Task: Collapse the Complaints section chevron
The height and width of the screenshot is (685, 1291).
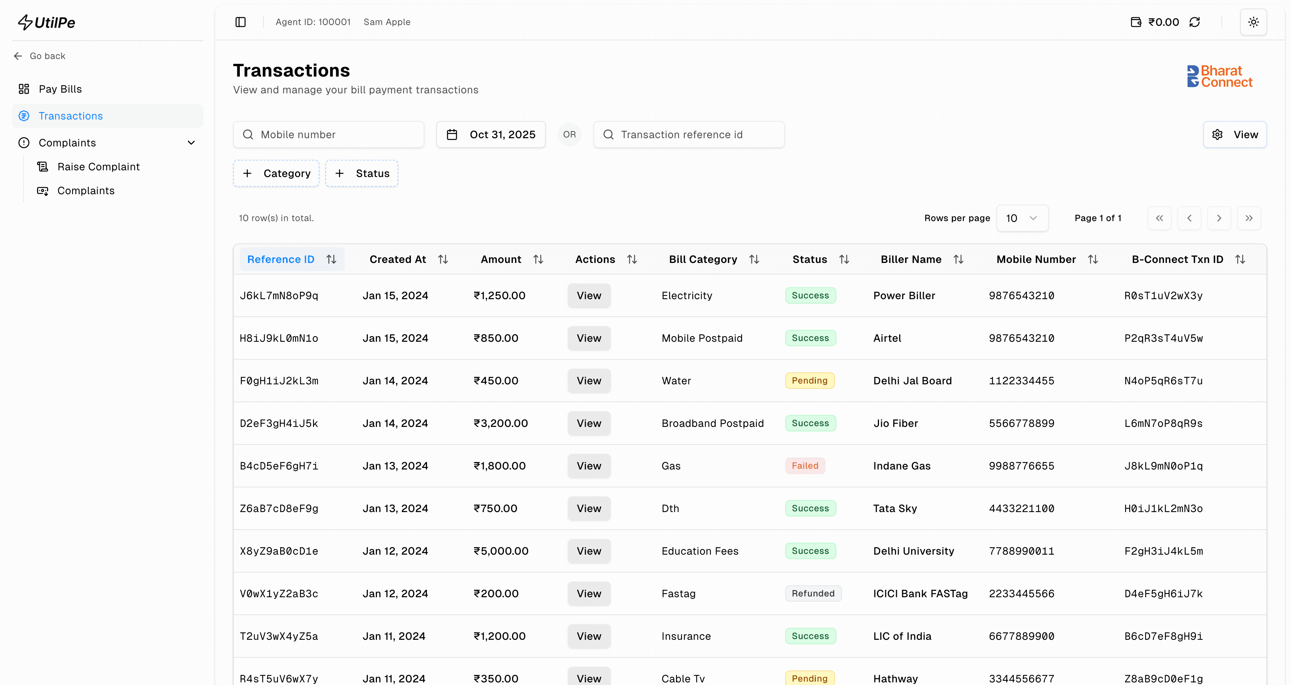Action: [x=191, y=143]
